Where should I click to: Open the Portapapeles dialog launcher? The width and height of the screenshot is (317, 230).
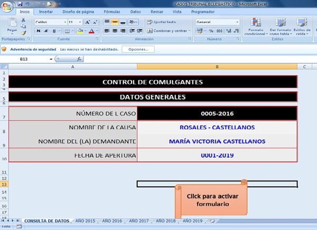click(x=29, y=39)
